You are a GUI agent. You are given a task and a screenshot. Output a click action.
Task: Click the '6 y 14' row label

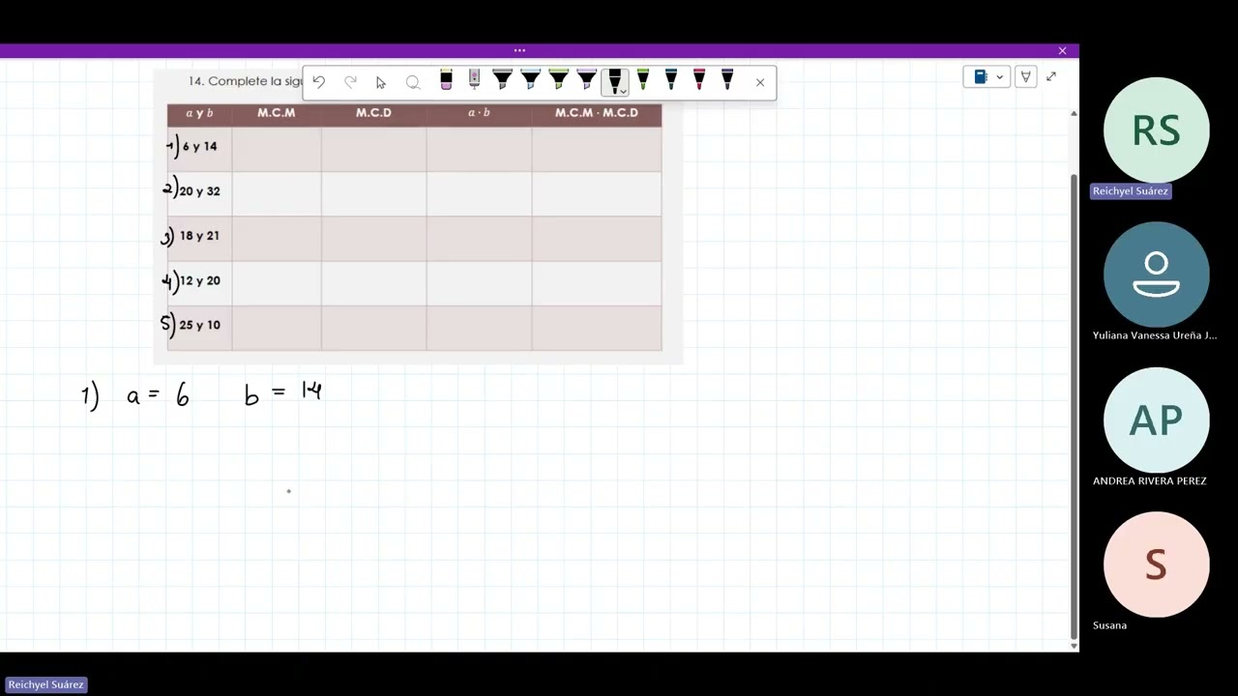[200, 146]
